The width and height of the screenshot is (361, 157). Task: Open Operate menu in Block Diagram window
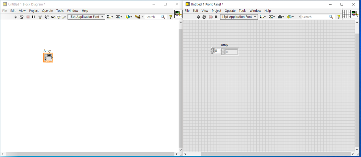point(47,11)
